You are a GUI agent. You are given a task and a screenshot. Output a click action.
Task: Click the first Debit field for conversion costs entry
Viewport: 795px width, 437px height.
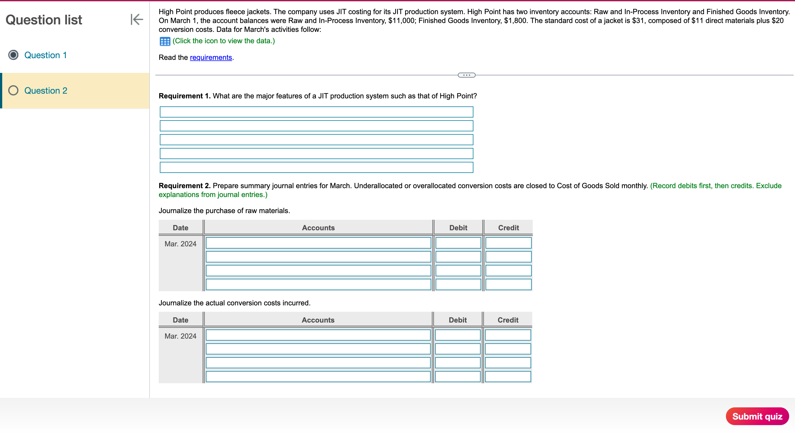457,335
